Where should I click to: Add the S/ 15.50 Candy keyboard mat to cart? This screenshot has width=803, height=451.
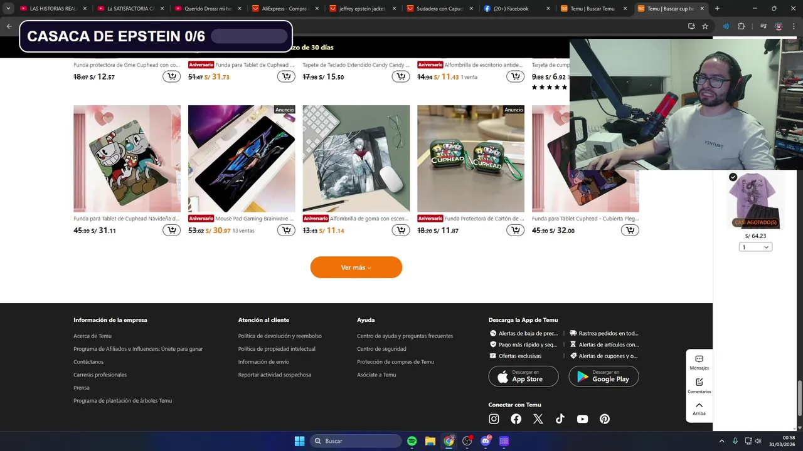[401, 76]
